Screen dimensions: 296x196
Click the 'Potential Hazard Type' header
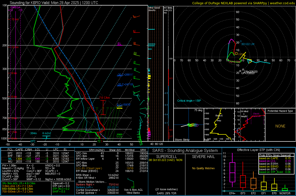pos(280,111)
